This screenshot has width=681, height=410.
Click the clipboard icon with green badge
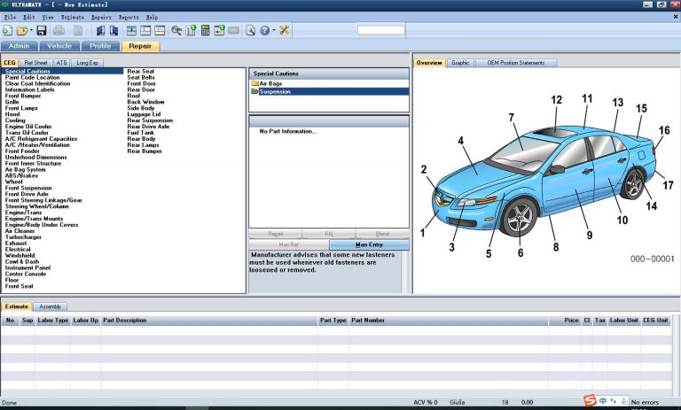(191, 30)
